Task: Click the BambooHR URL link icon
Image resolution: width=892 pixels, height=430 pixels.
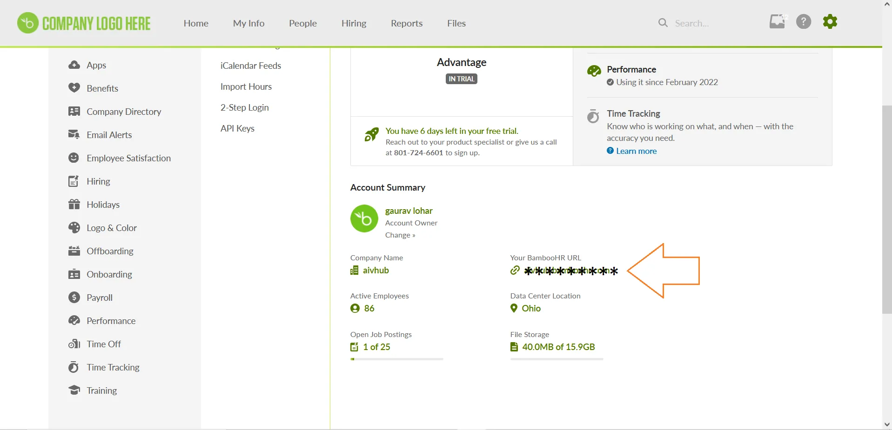Action: 515,271
